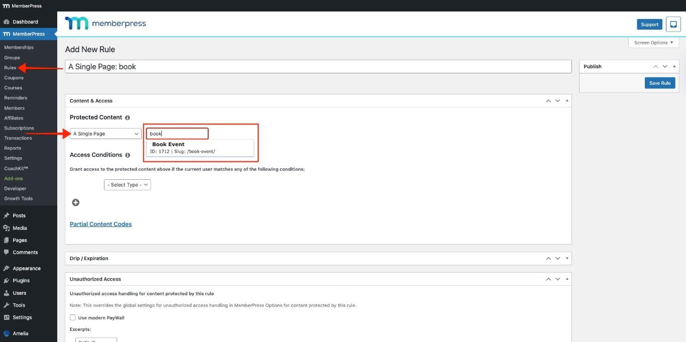Click the MemberPress logo in the header
Screen dimensions: 686x342
[x=105, y=23]
